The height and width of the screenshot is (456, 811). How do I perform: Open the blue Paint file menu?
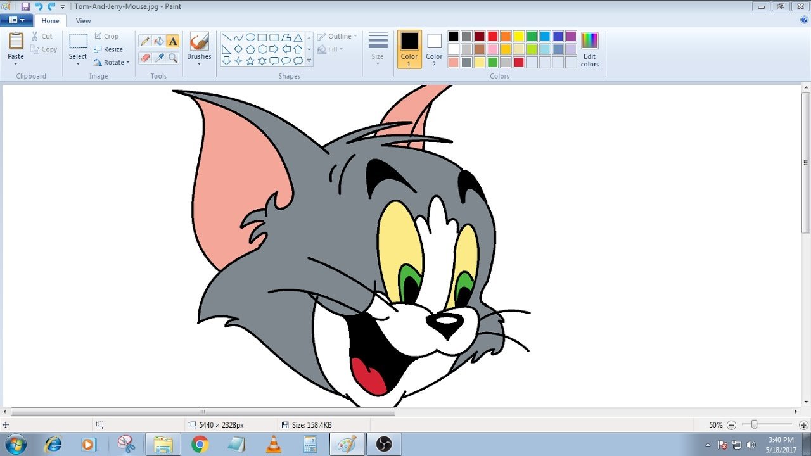click(16, 20)
